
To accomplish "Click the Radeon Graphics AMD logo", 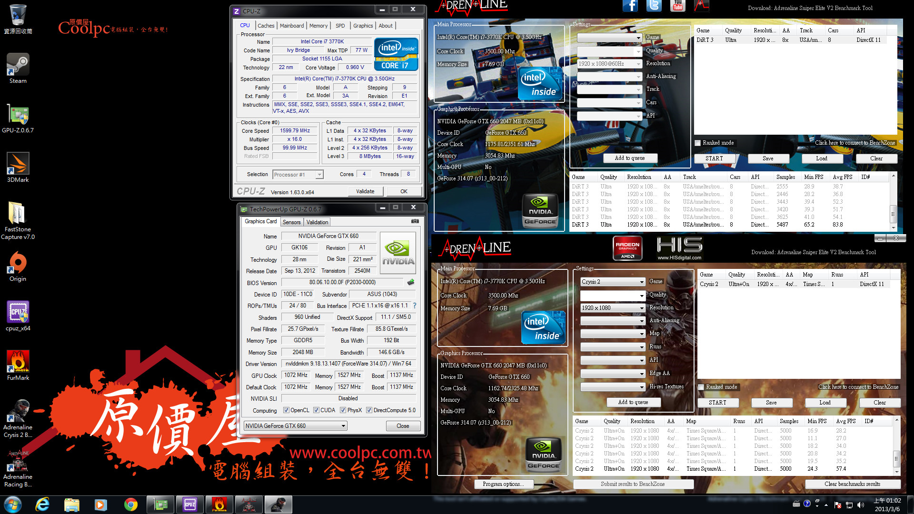I will 627,248.
